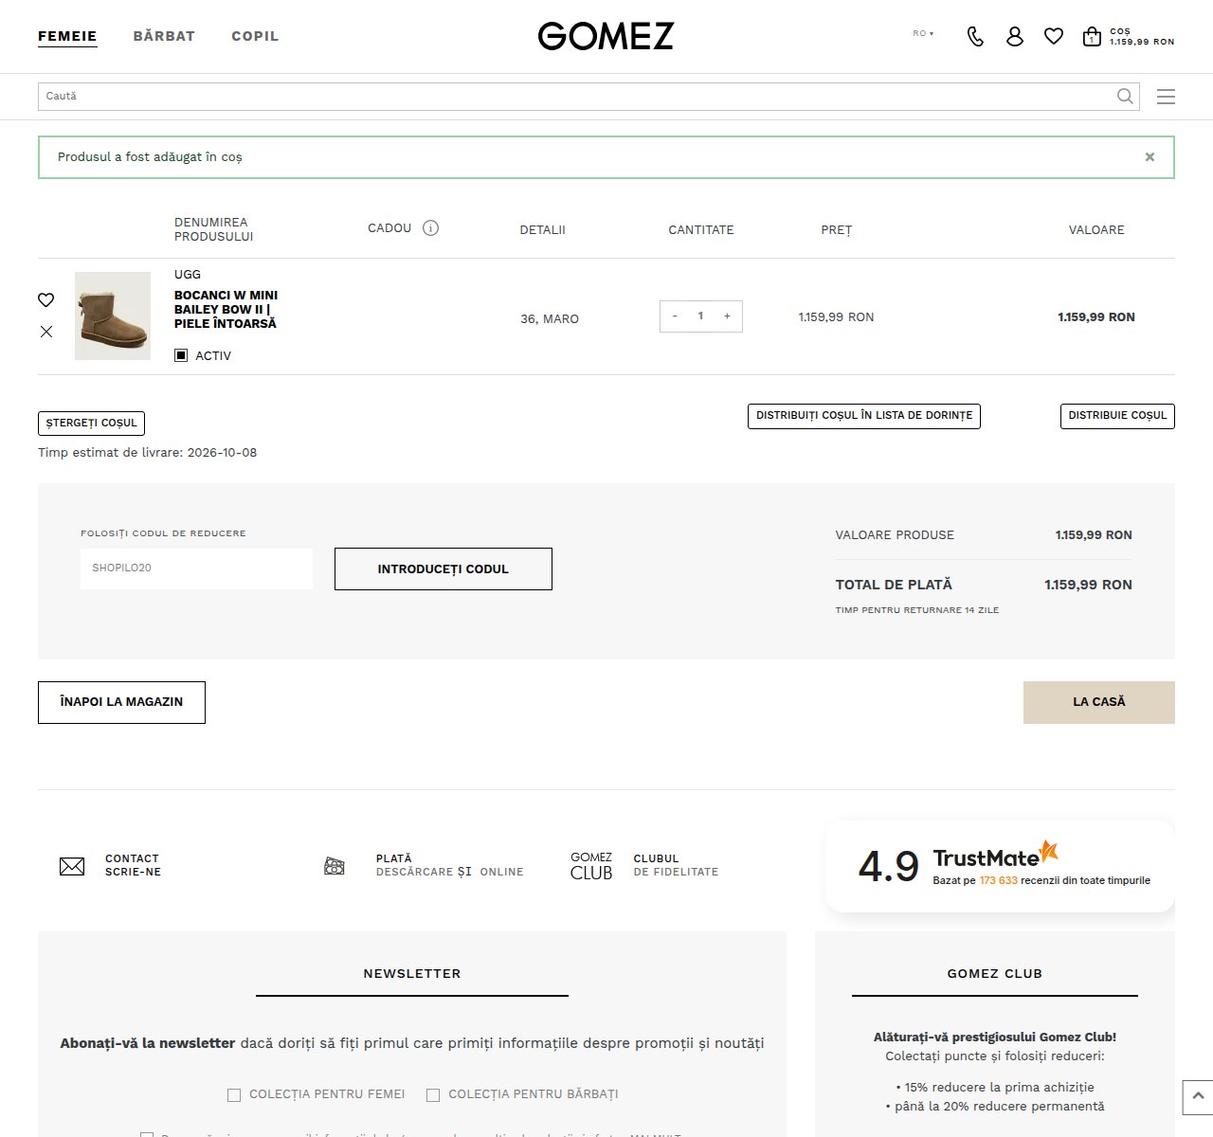
Task: Open the UGG boots product thumbnail
Action: [x=113, y=316]
